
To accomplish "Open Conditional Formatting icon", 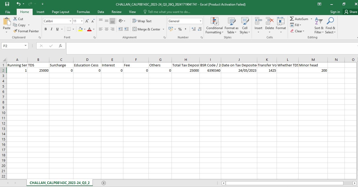I will (214, 21).
